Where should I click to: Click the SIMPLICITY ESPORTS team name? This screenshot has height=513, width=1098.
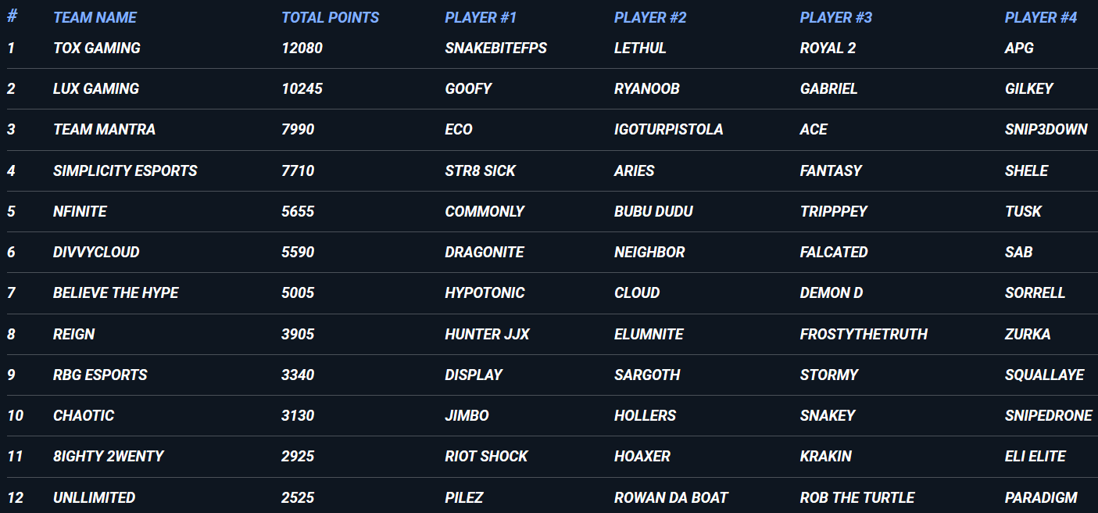[x=125, y=170]
